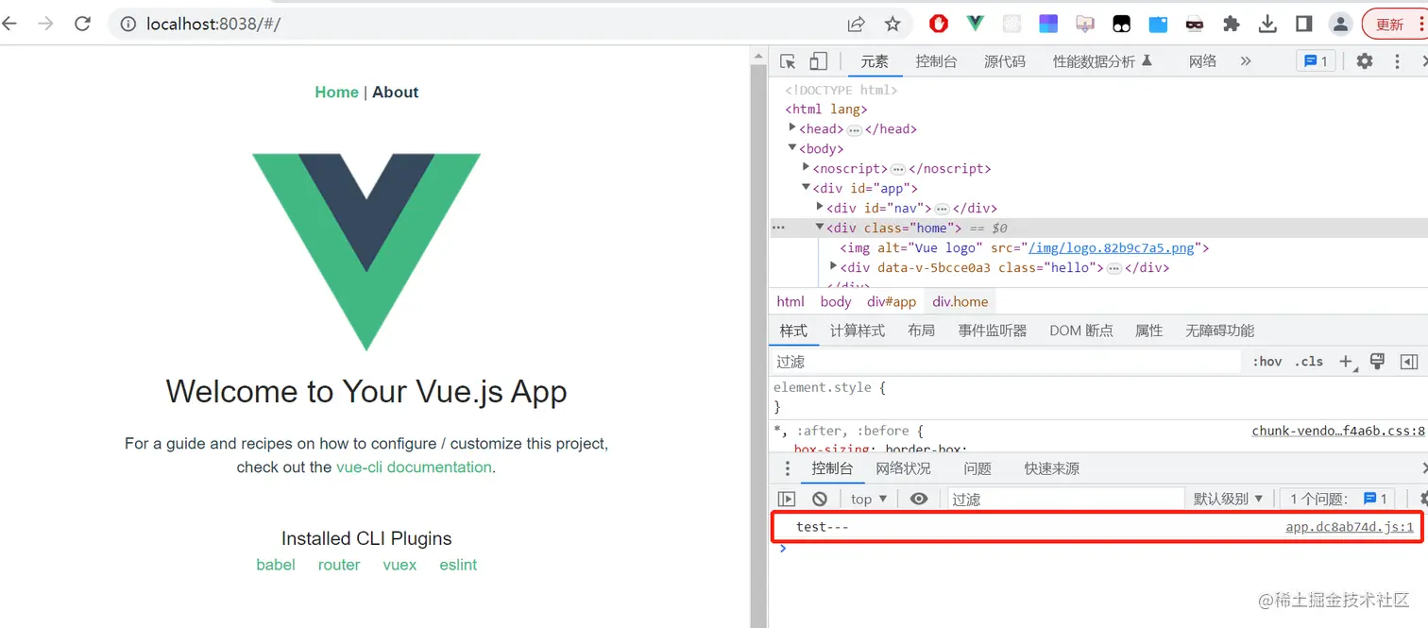Viewport: 1428px width, 628px height.
Task: Open the 事件监听器 tab
Action: pyautogui.click(x=992, y=331)
